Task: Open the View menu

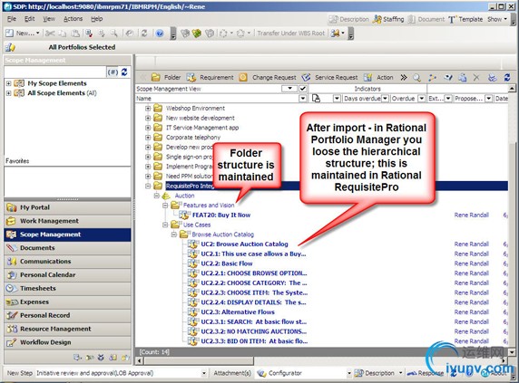Action: point(49,19)
